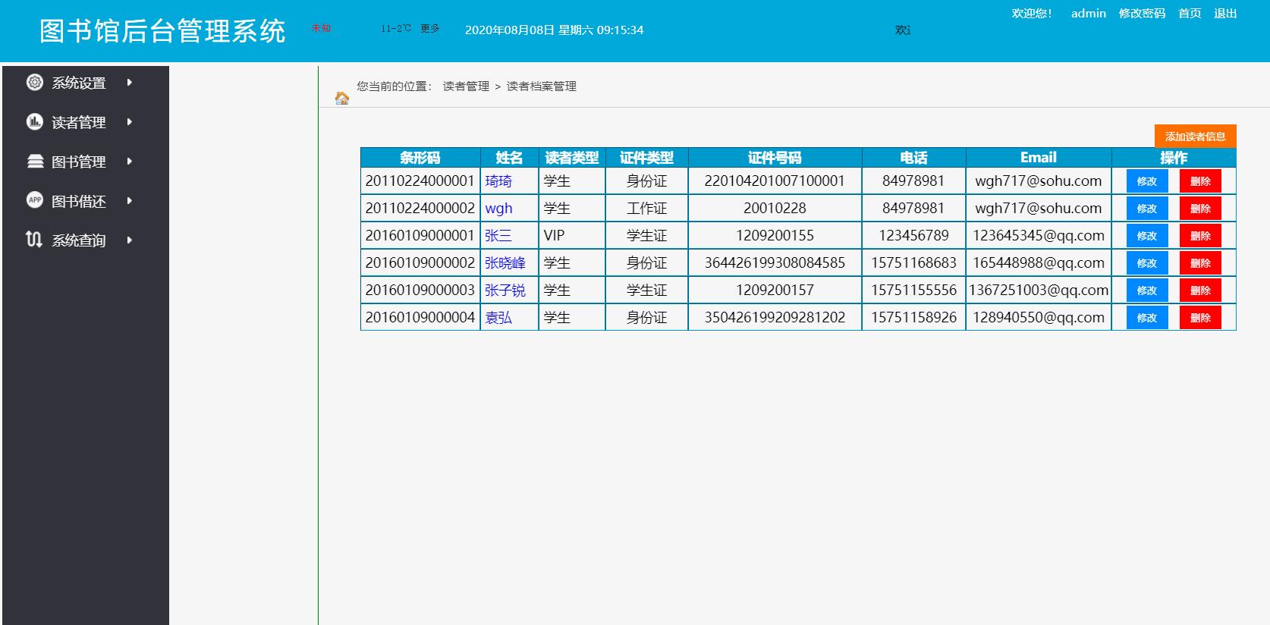
Task: Open the 图书管理 menu item
Action: click(79, 162)
